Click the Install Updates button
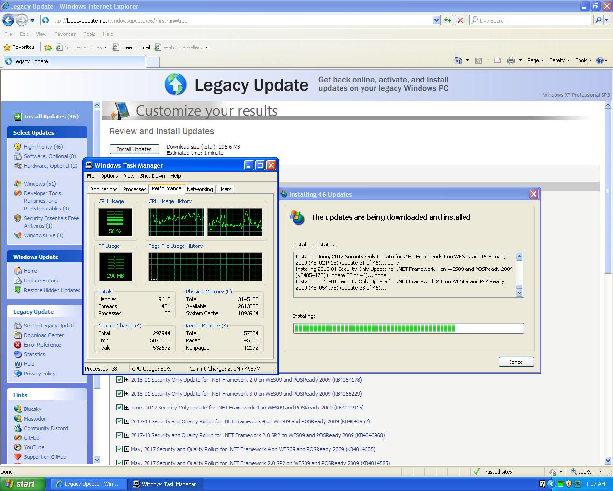 pos(134,149)
